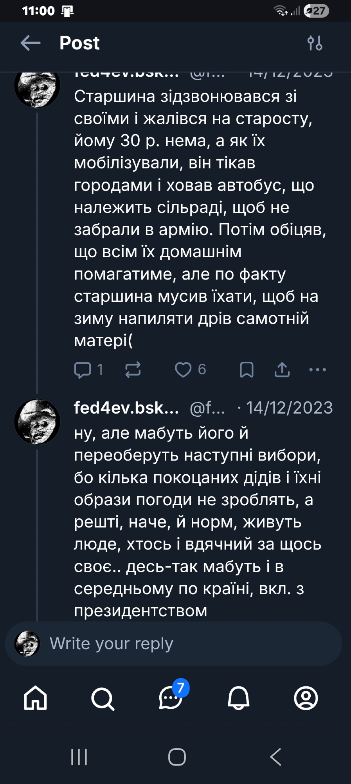Open the Search tab

103,698
